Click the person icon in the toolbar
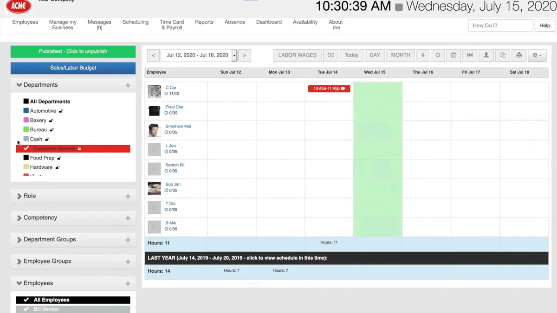This screenshot has height=313, width=557. tap(486, 55)
